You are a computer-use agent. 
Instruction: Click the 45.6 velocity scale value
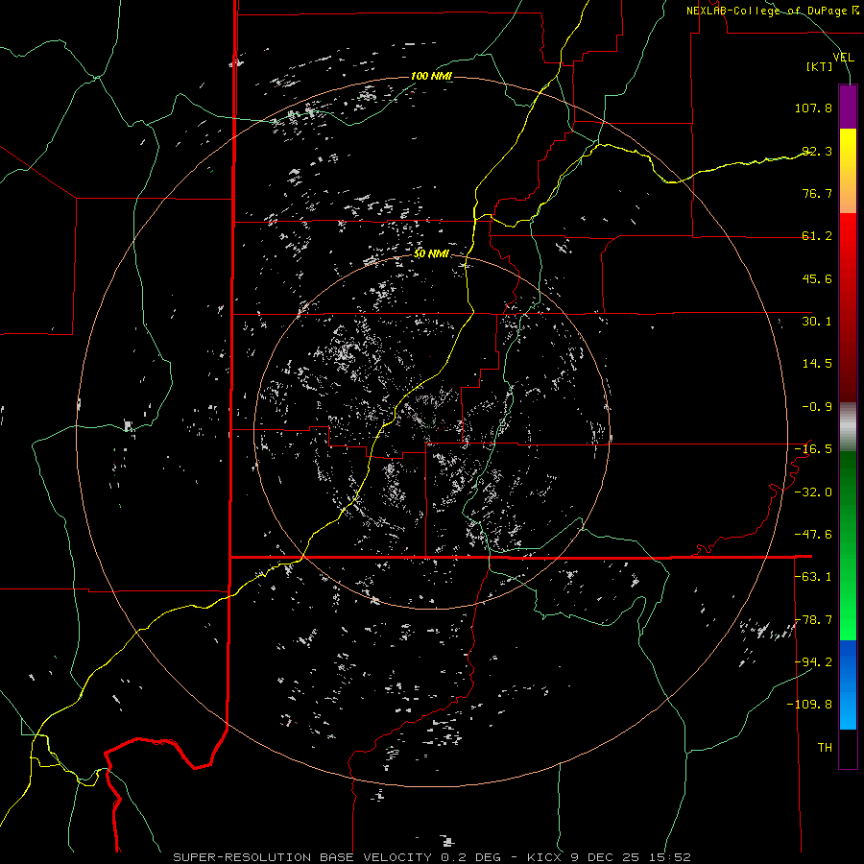[x=817, y=278]
